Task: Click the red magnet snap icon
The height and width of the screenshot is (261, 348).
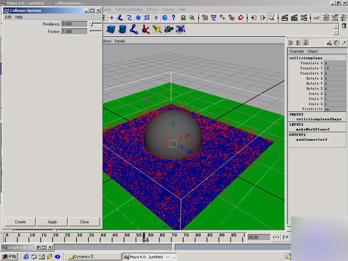Action: (240, 18)
